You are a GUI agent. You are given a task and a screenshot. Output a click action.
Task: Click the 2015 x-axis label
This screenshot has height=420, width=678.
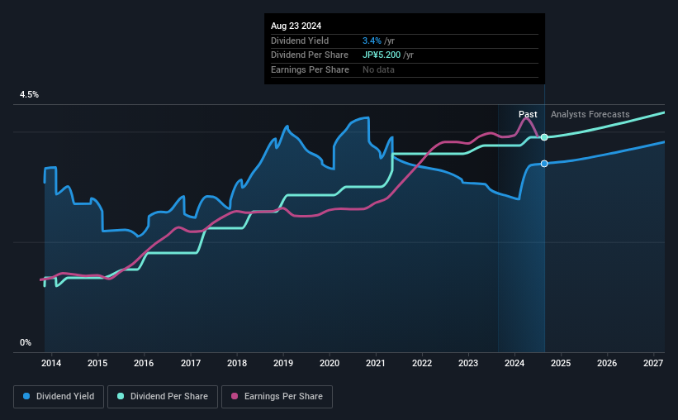coord(97,363)
